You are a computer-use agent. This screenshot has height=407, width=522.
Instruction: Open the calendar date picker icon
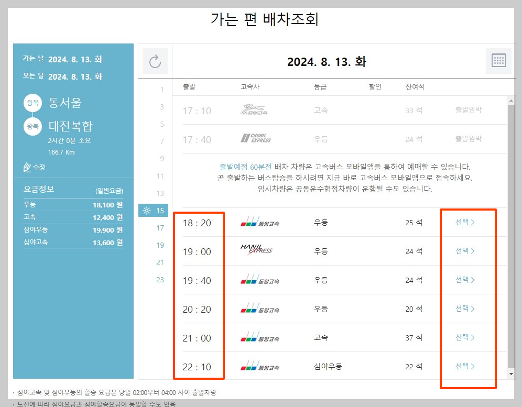(x=499, y=61)
